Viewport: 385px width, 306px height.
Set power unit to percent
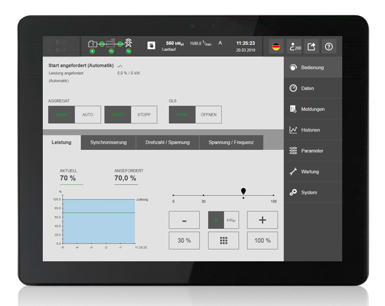[x=216, y=220]
